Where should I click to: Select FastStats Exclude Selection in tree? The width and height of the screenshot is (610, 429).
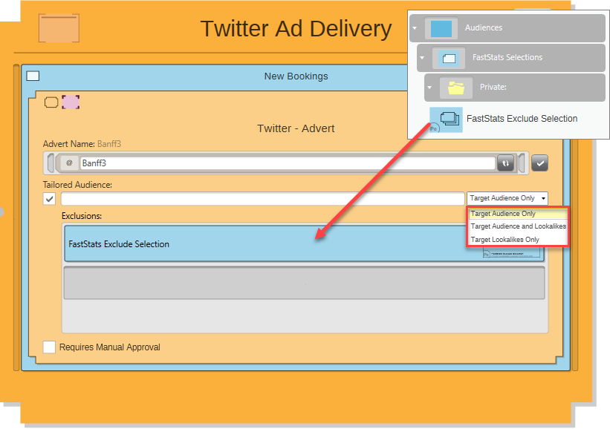pos(522,119)
